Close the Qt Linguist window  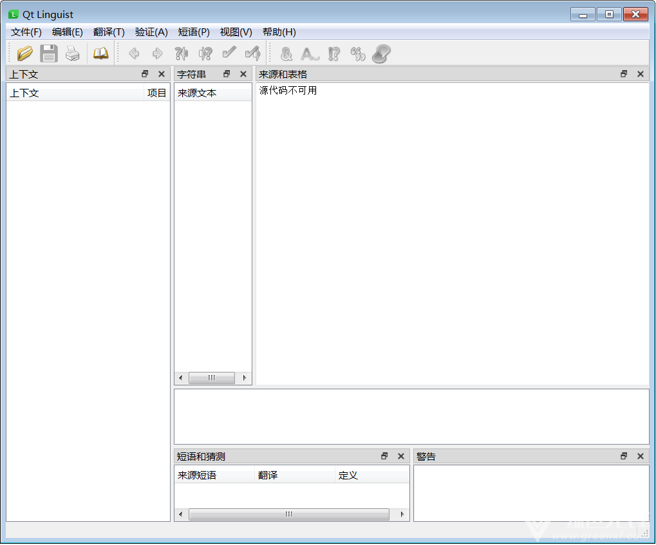635,15
